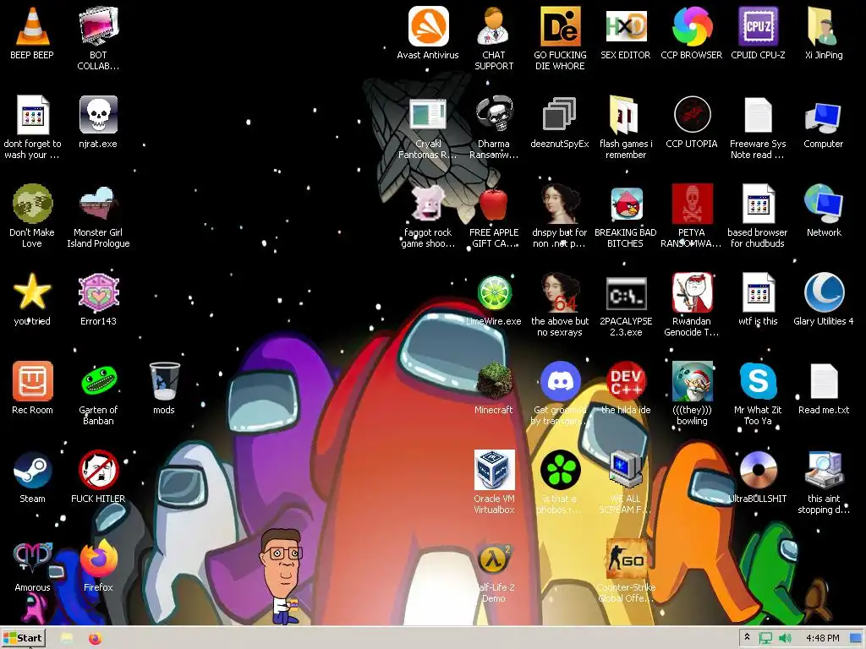Screen dimensions: 866x649
Task: Launch Oracle VM Virtualbox
Action: point(494,470)
